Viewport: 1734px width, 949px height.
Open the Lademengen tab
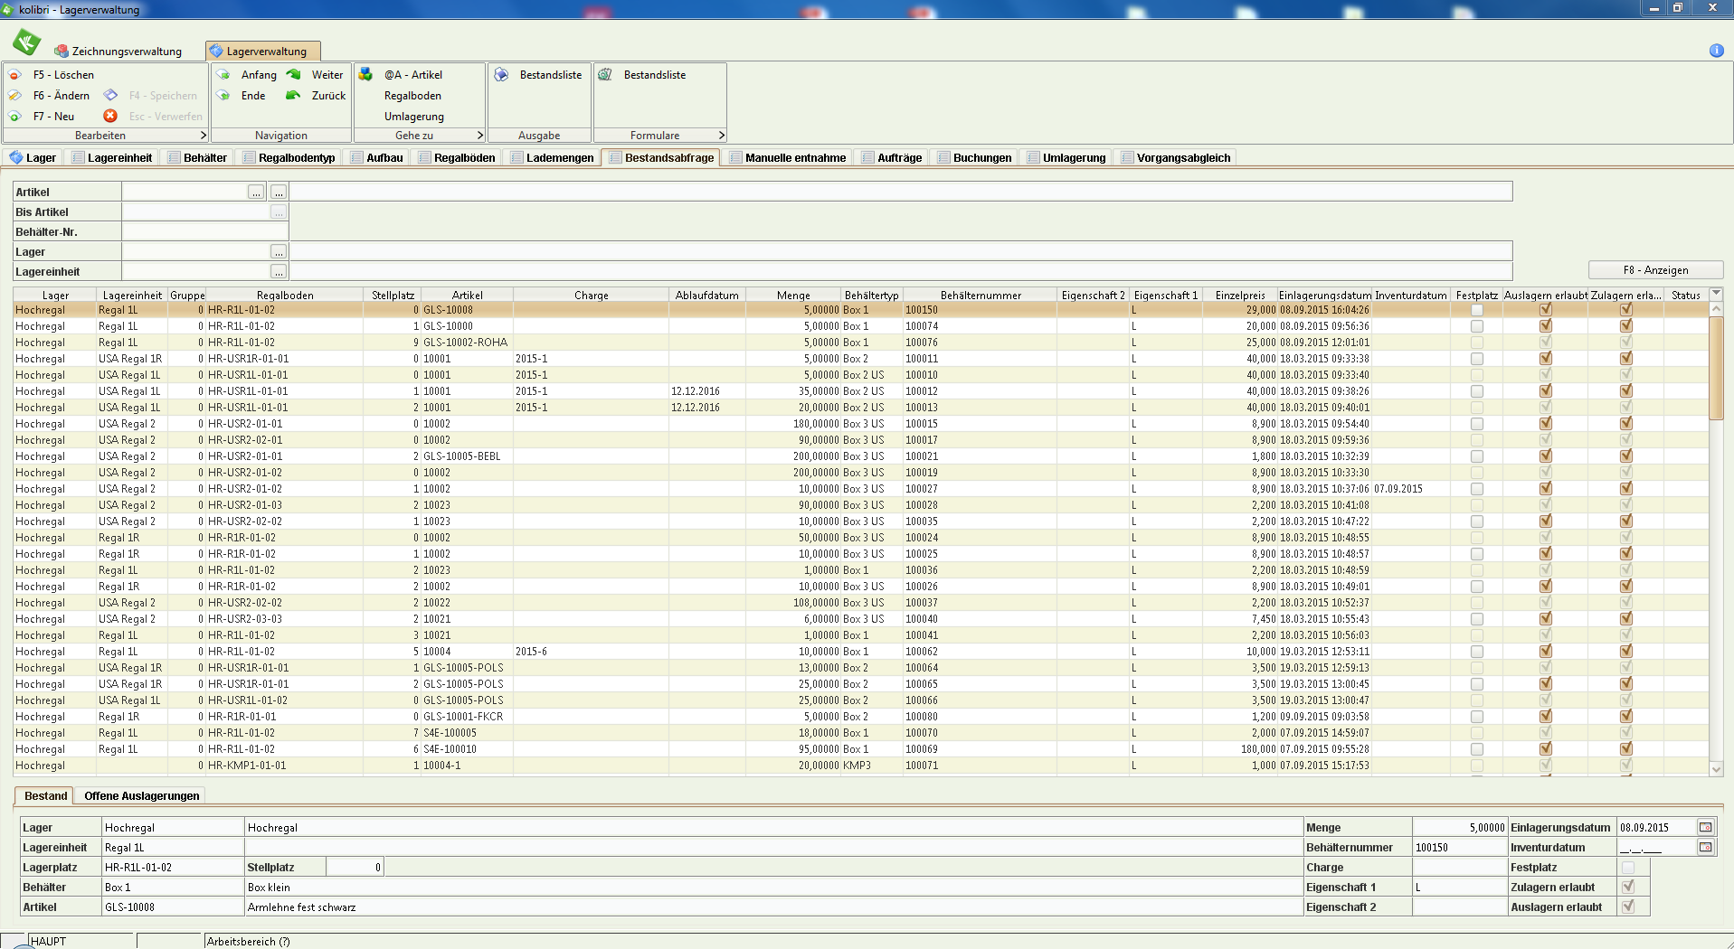pyautogui.click(x=552, y=158)
